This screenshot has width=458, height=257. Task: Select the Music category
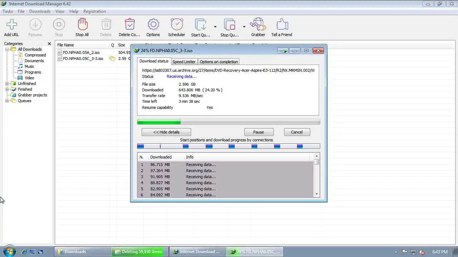click(29, 66)
